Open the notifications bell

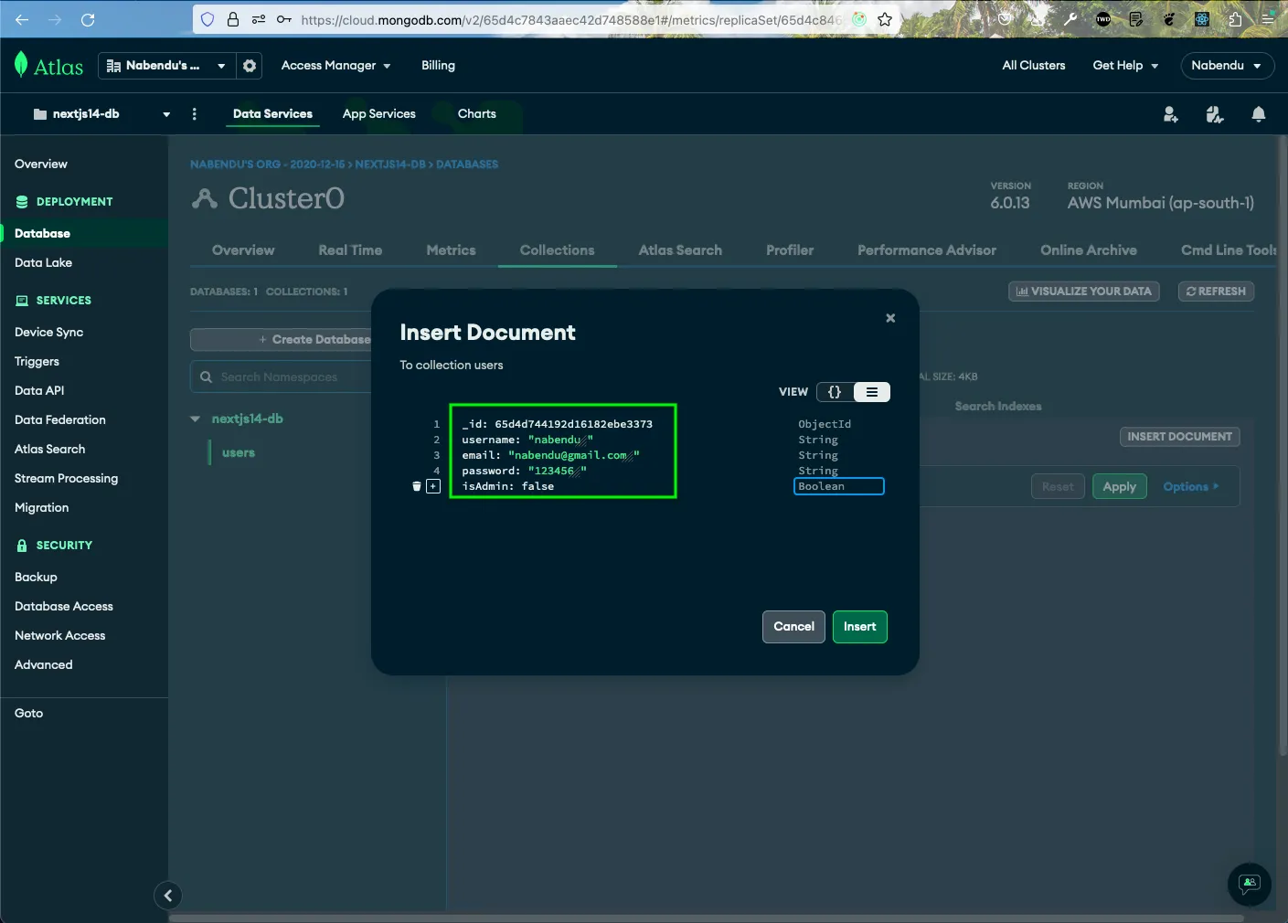1259,114
